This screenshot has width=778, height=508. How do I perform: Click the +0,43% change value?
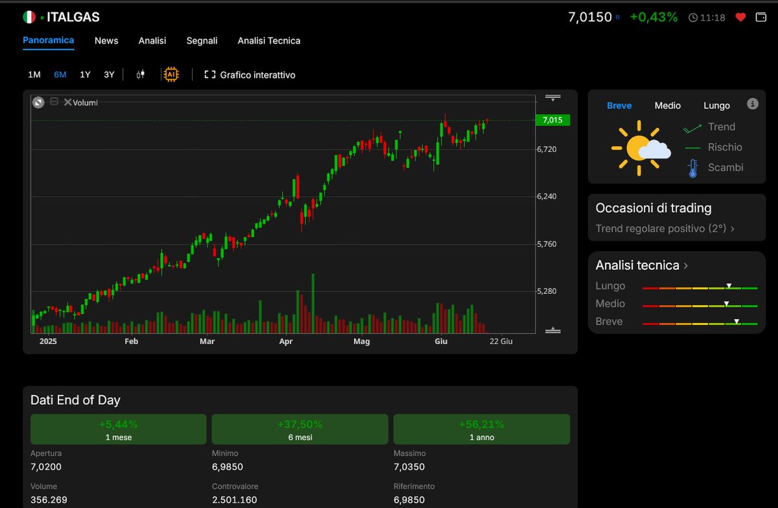tap(654, 18)
